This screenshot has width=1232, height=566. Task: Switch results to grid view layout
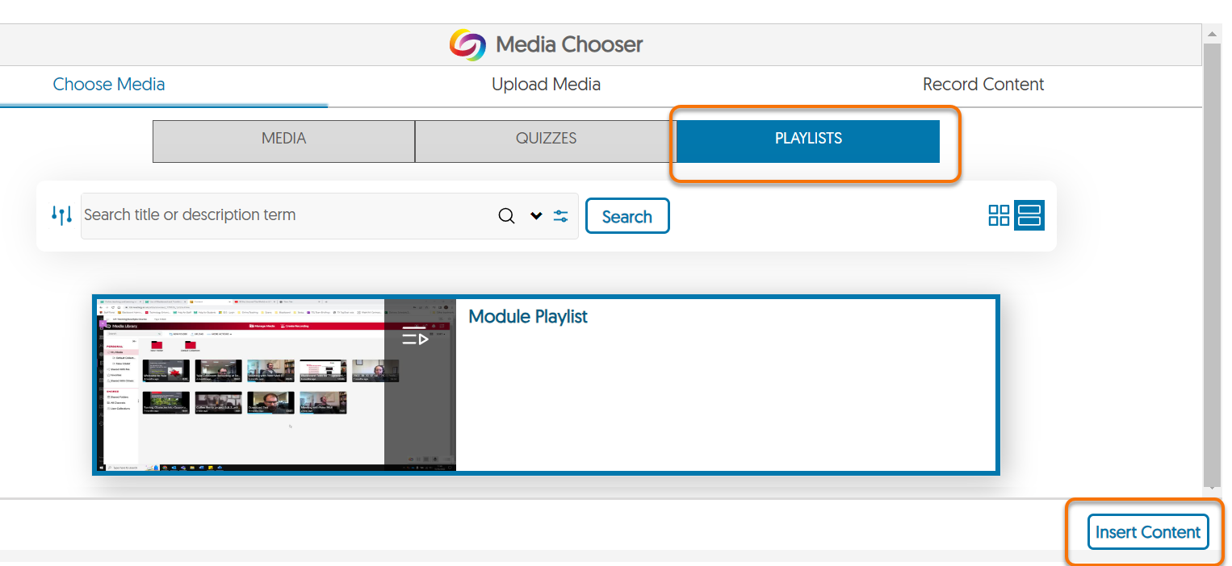pyautogui.click(x=999, y=215)
